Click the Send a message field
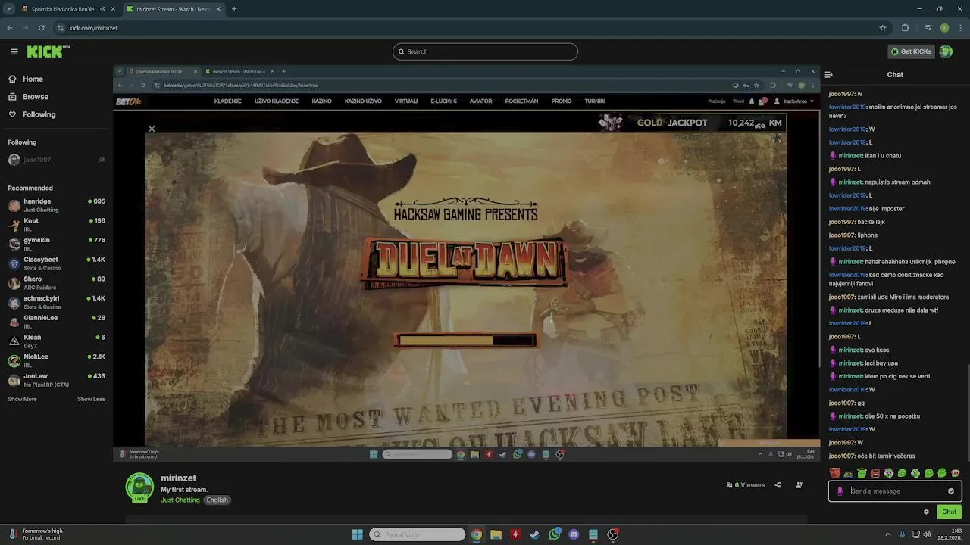The width and height of the screenshot is (970, 545). pyautogui.click(x=896, y=490)
